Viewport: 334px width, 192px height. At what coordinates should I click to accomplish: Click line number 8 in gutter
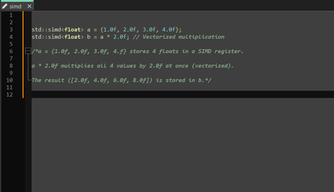(x=10, y=66)
